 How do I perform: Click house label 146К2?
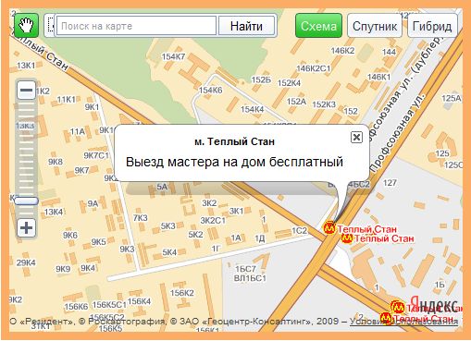click(x=342, y=51)
